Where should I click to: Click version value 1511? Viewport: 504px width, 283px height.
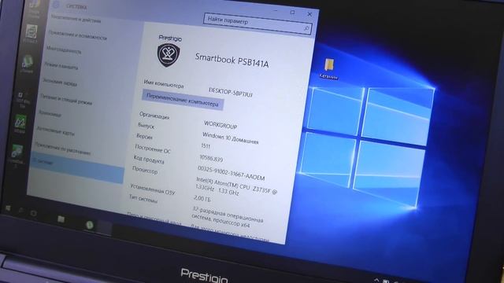206,146
